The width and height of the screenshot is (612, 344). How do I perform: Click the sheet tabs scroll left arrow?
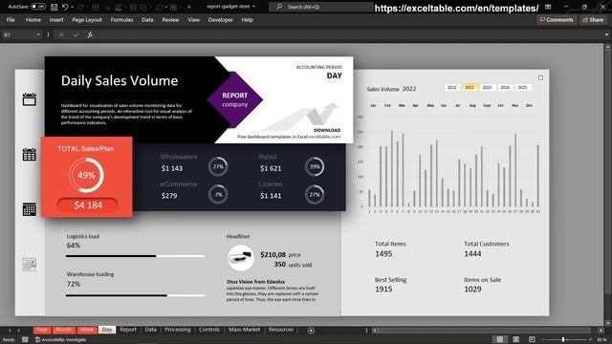[10, 331]
